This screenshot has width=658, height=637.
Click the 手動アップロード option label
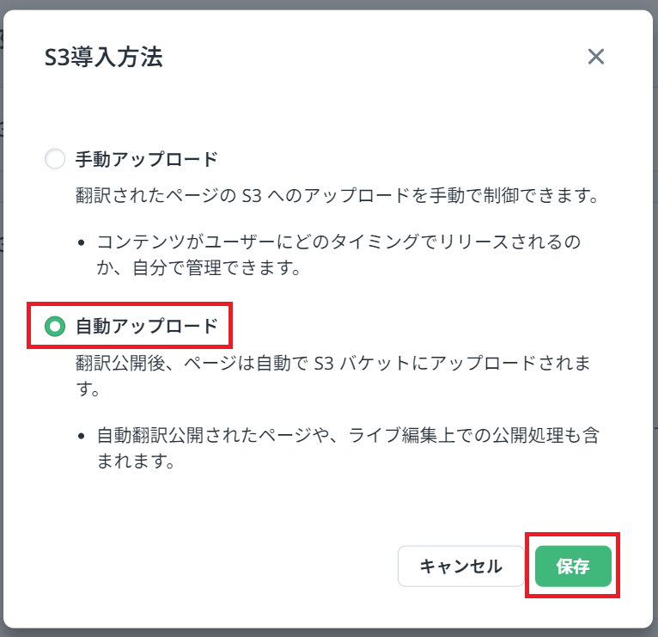(146, 159)
